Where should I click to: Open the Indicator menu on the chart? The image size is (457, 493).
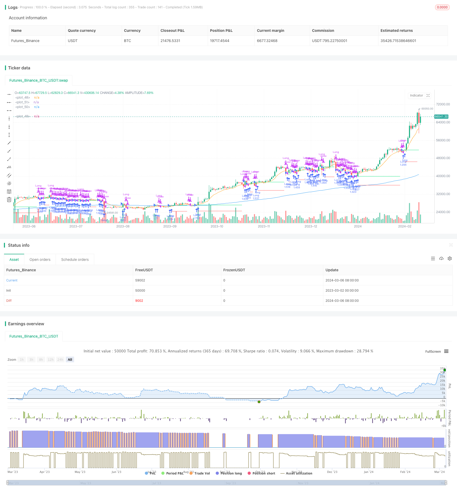click(417, 95)
